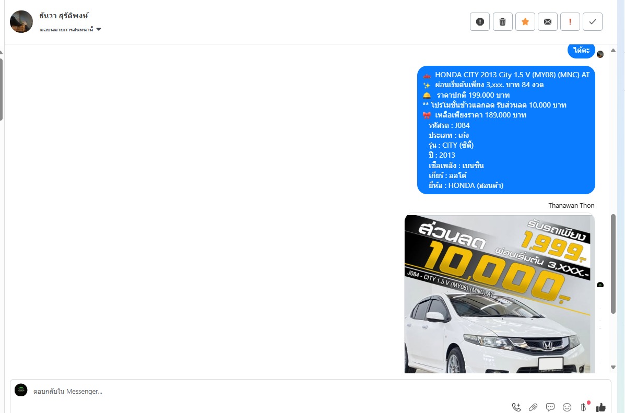Toggle the orange star follow-up icon
This screenshot has width=625, height=413.
[x=525, y=21]
